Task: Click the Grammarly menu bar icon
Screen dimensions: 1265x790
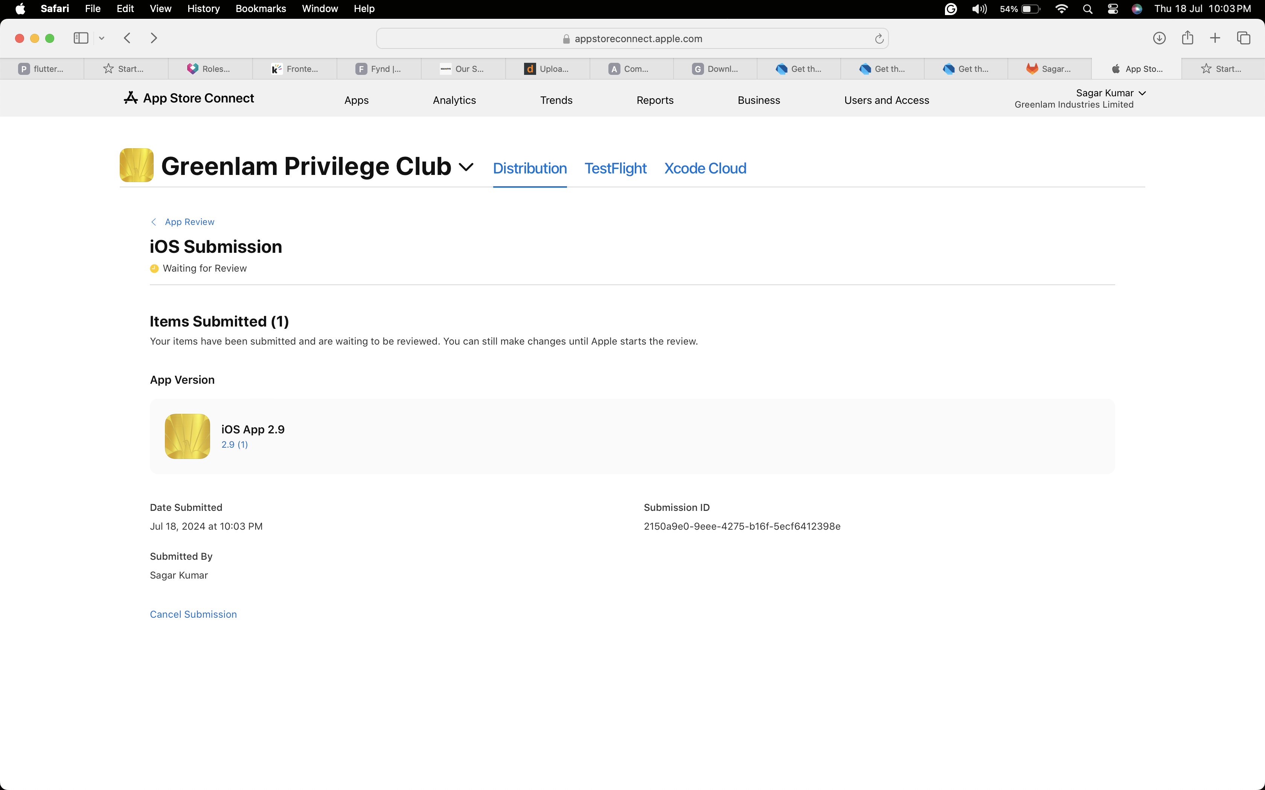Action: (x=951, y=9)
